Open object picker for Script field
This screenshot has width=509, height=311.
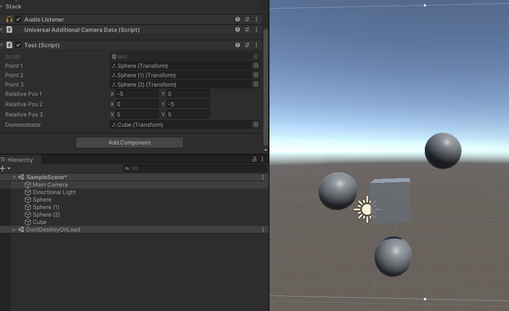[256, 56]
